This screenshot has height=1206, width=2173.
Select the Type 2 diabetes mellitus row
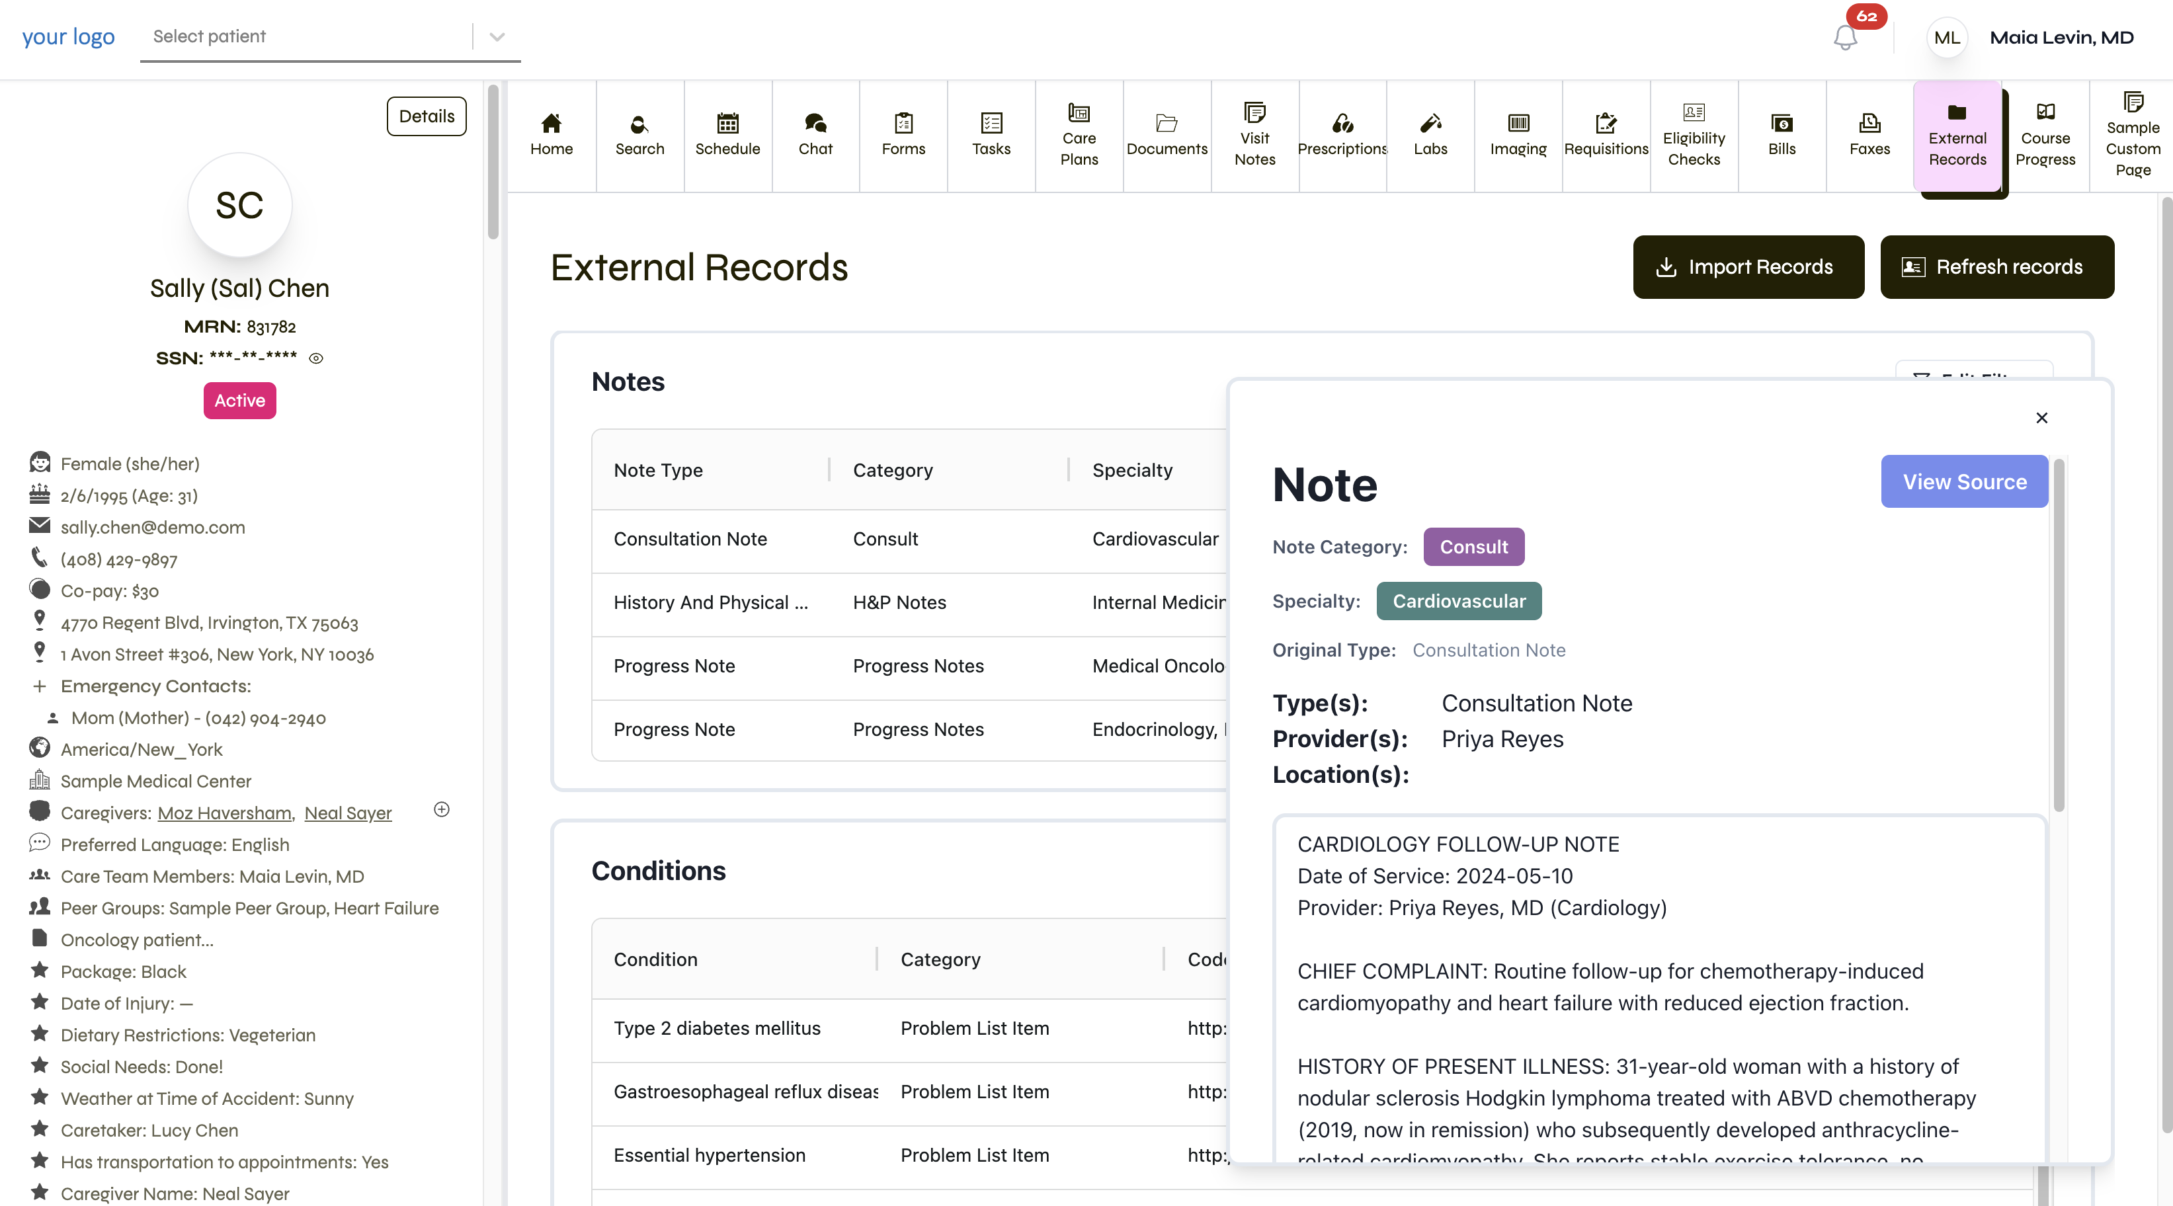coord(909,1029)
